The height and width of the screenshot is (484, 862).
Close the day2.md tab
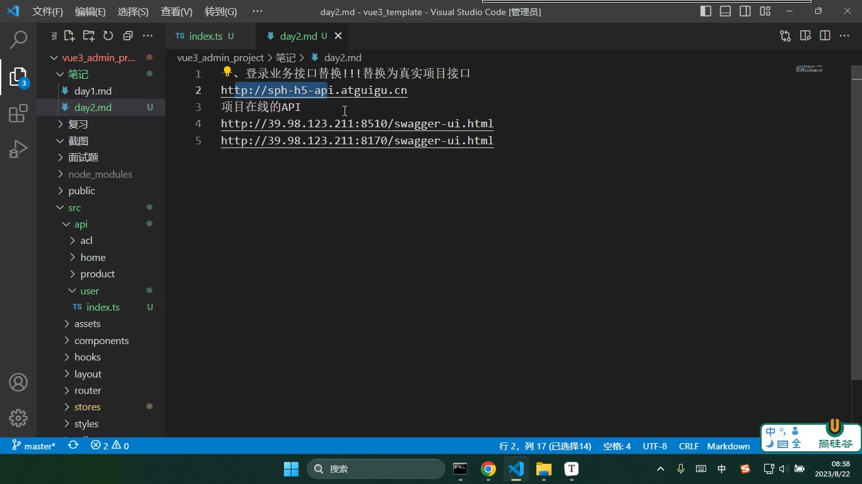(338, 36)
